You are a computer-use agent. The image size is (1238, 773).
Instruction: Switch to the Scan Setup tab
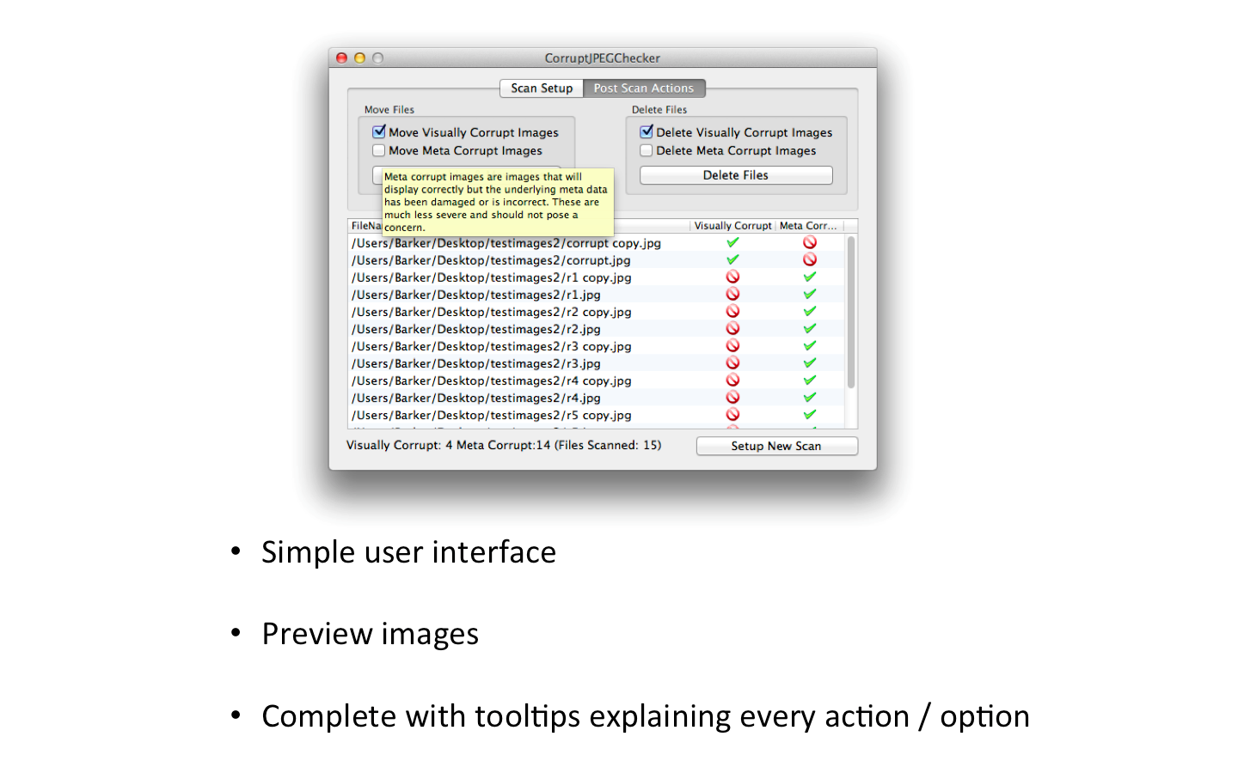(x=541, y=88)
